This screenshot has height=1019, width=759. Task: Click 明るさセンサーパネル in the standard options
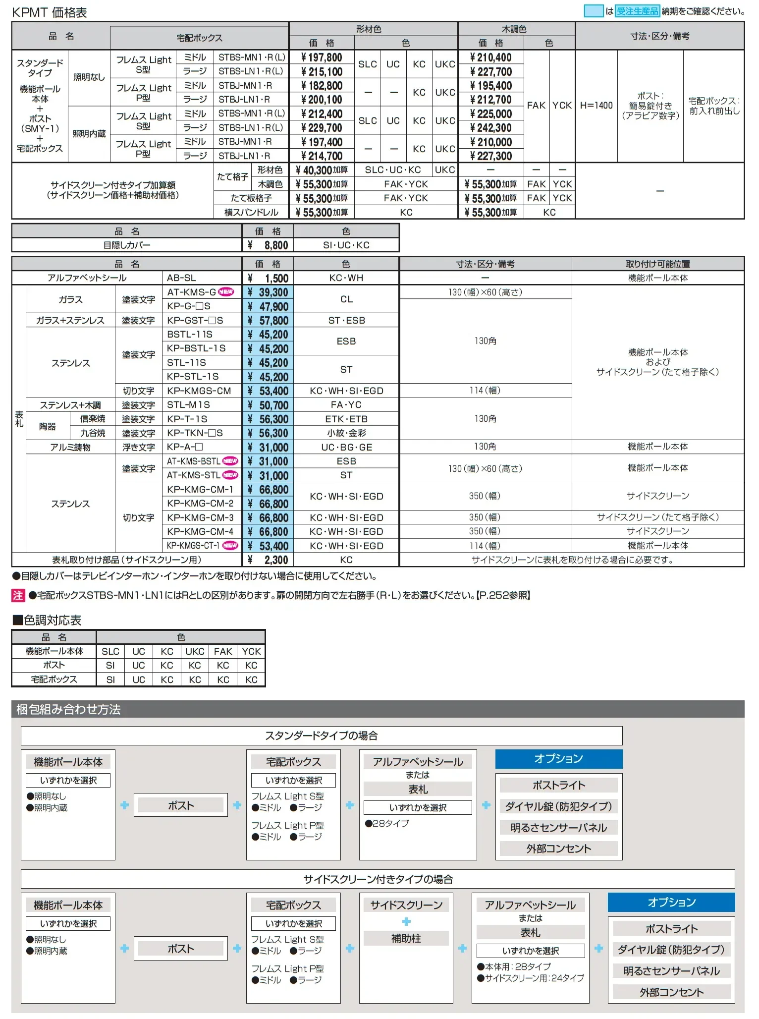point(559,828)
